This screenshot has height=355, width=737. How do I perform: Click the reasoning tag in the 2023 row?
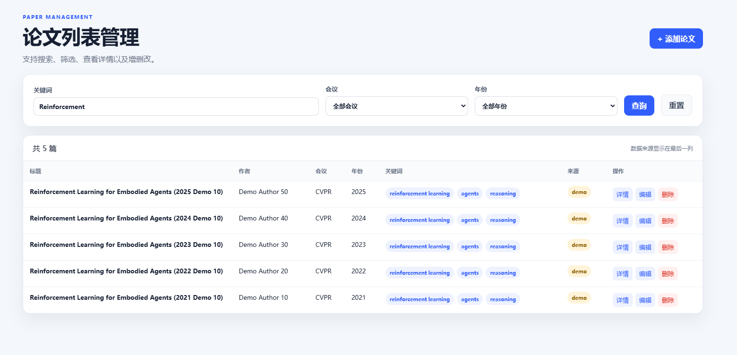point(503,246)
